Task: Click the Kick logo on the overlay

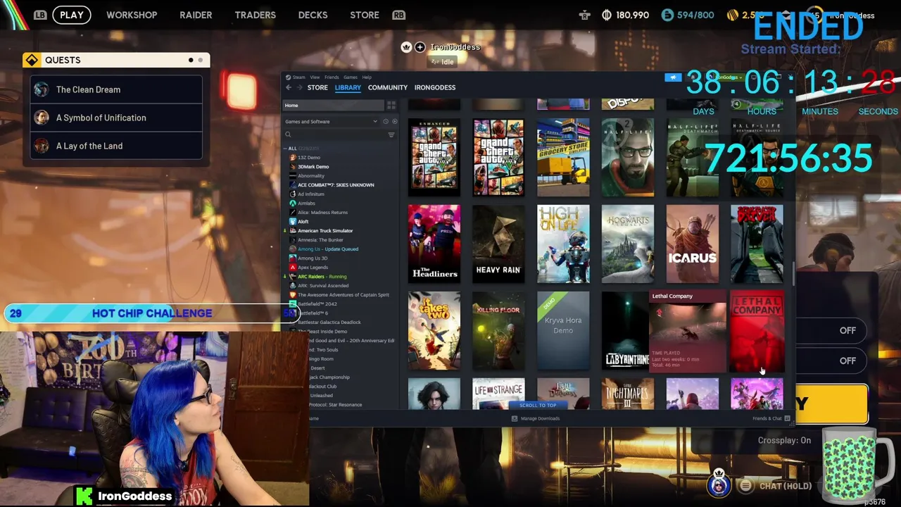Action: click(84, 496)
